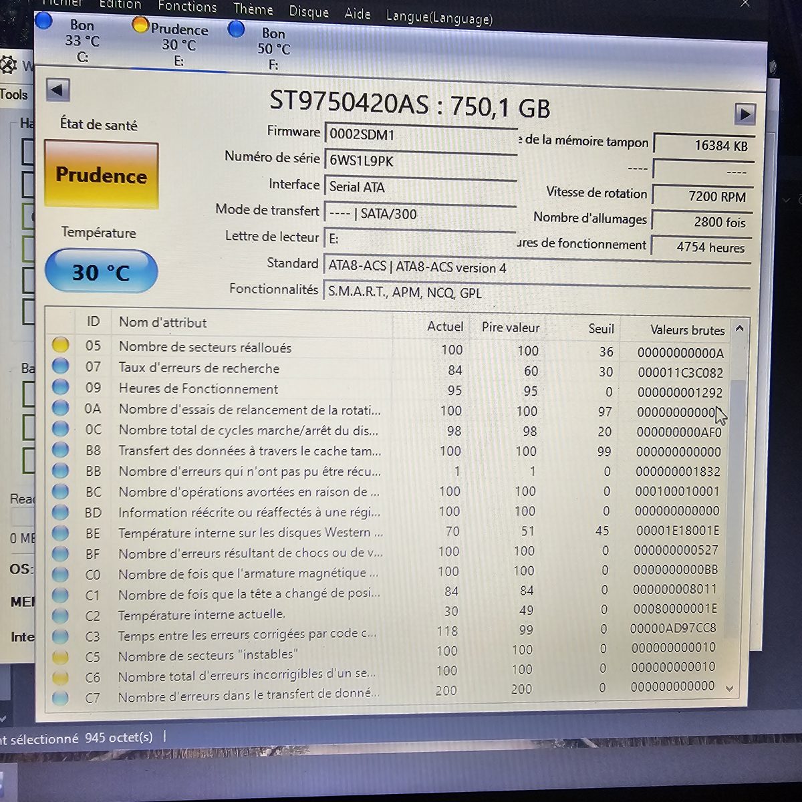Image resolution: width=802 pixels, height=802 pixels.
Task: Select drive E: with Prudence status
Action: click(170, 44)
